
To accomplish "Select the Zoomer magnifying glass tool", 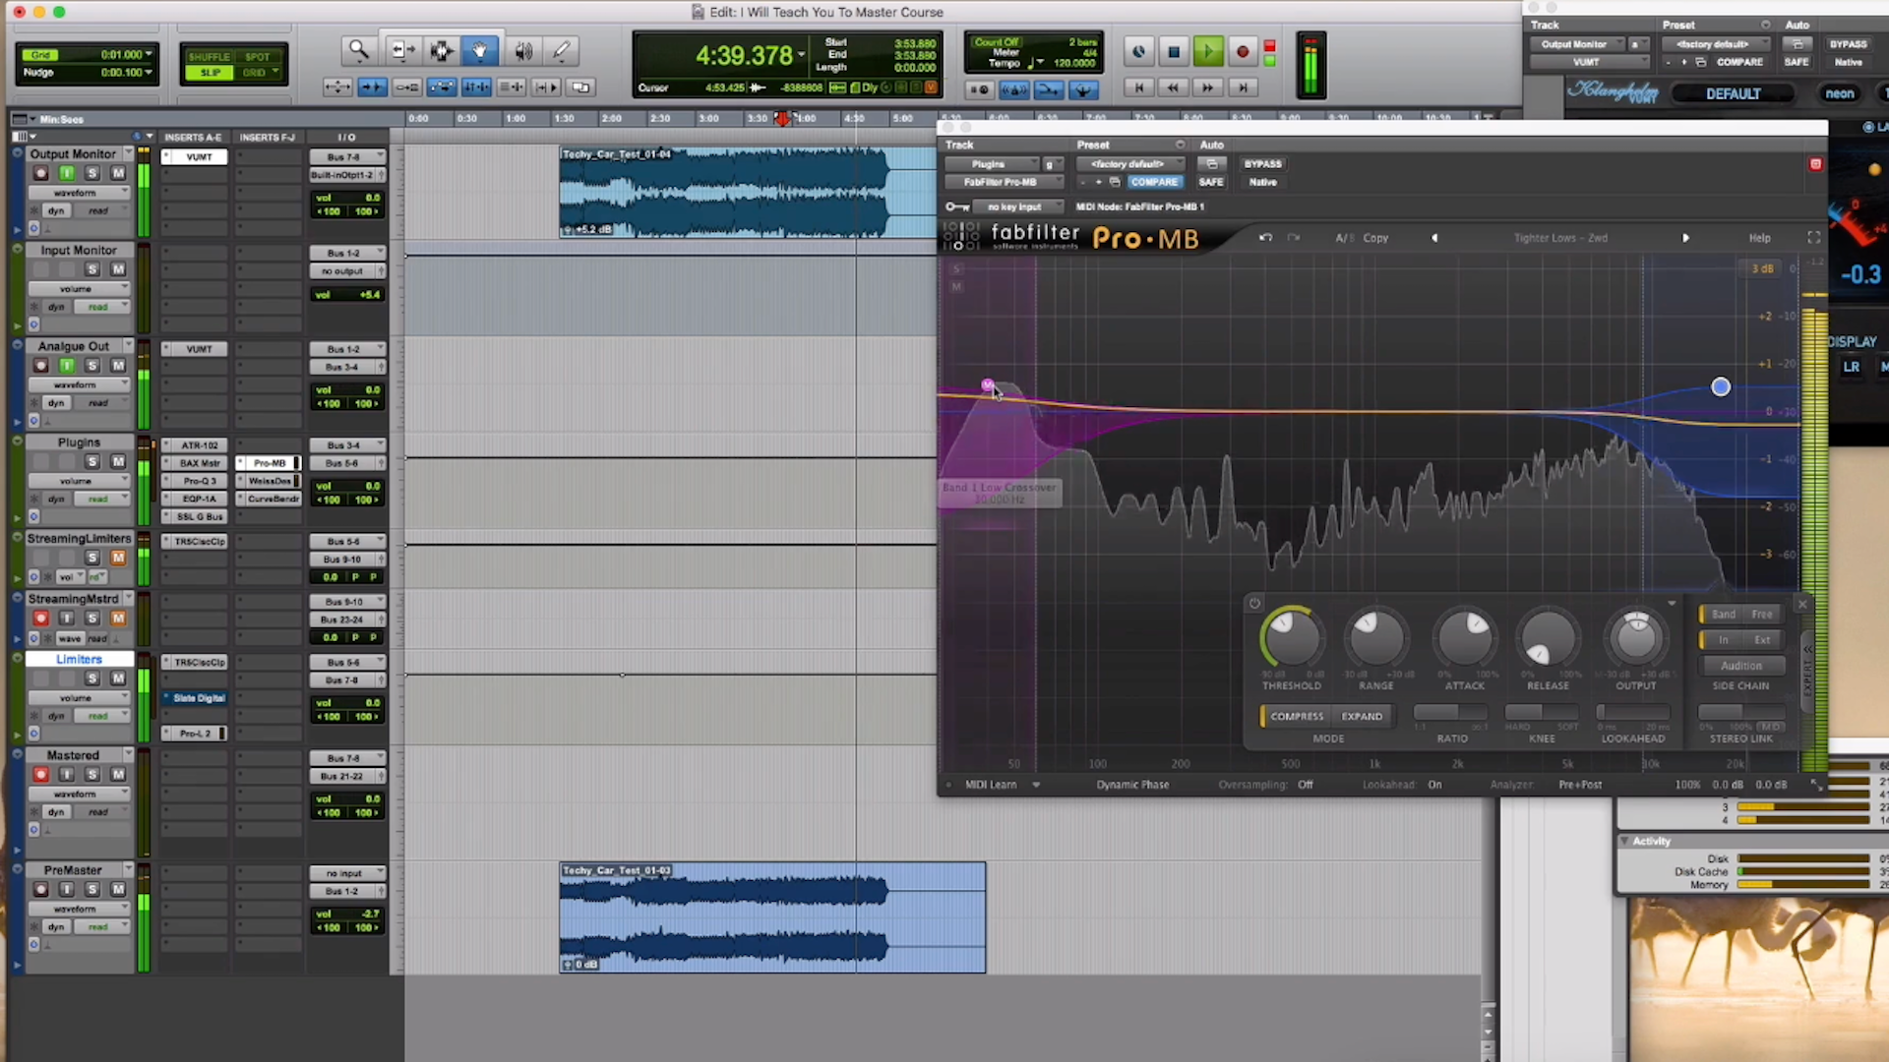I will click(358, 50).
